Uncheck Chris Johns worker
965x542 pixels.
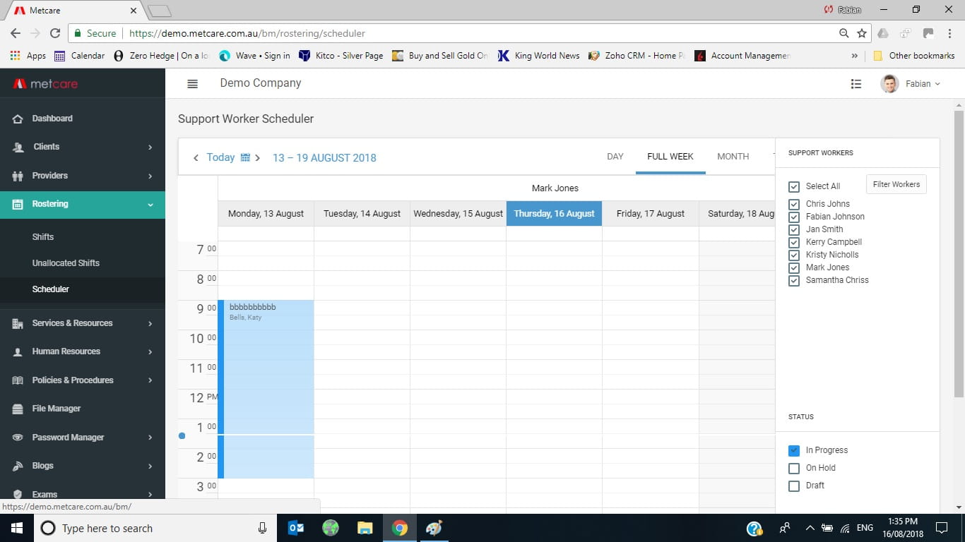click(x=794, y=204)
